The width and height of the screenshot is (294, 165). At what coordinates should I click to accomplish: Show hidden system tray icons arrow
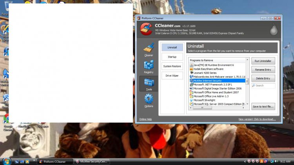point(245,161)
